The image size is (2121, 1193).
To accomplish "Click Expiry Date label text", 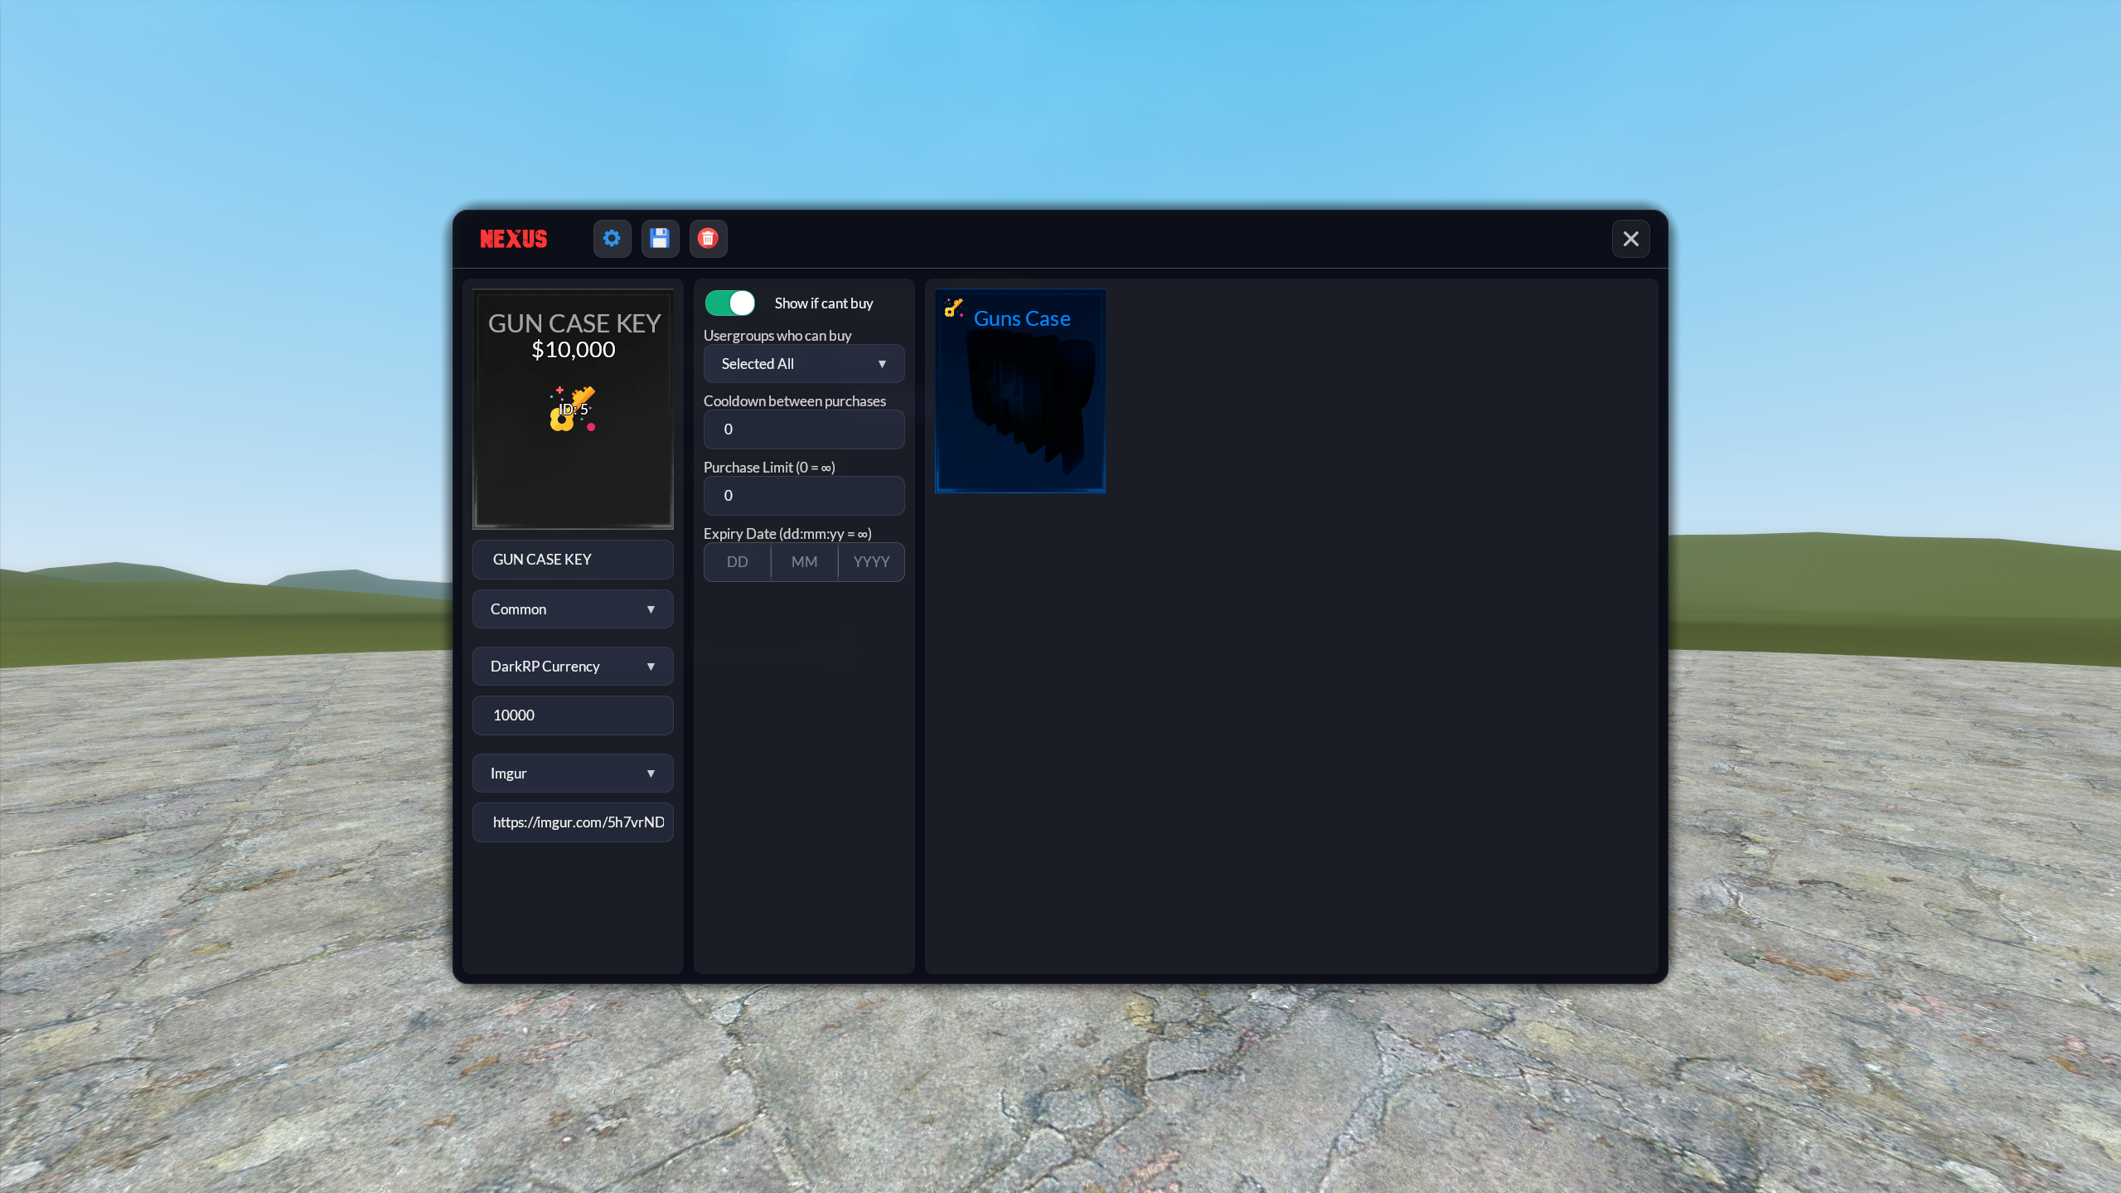I will (x=787, y=534).
